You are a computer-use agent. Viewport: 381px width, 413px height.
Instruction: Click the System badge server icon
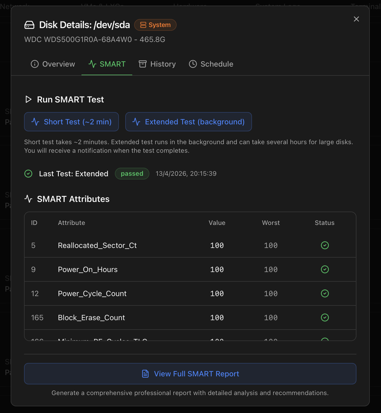[x=143, y=25]
